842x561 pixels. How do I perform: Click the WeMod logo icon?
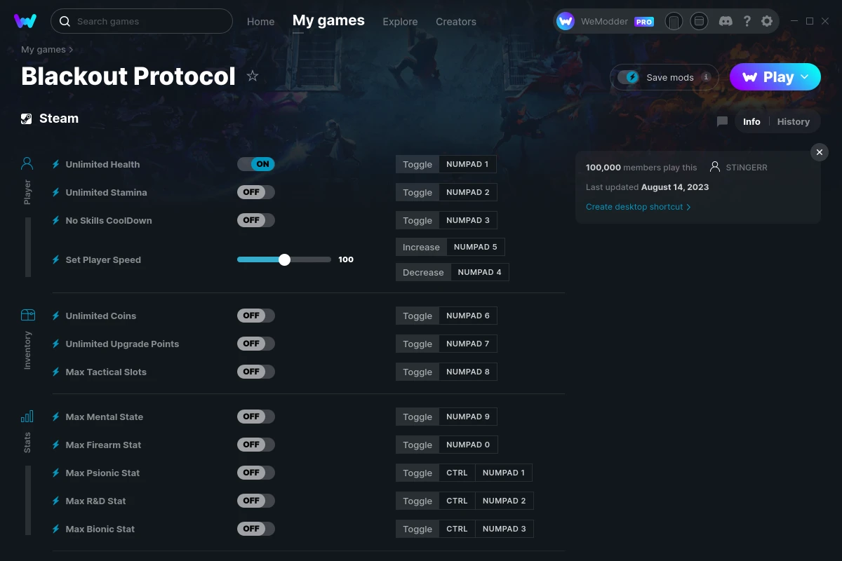click(x=25, y=21)
